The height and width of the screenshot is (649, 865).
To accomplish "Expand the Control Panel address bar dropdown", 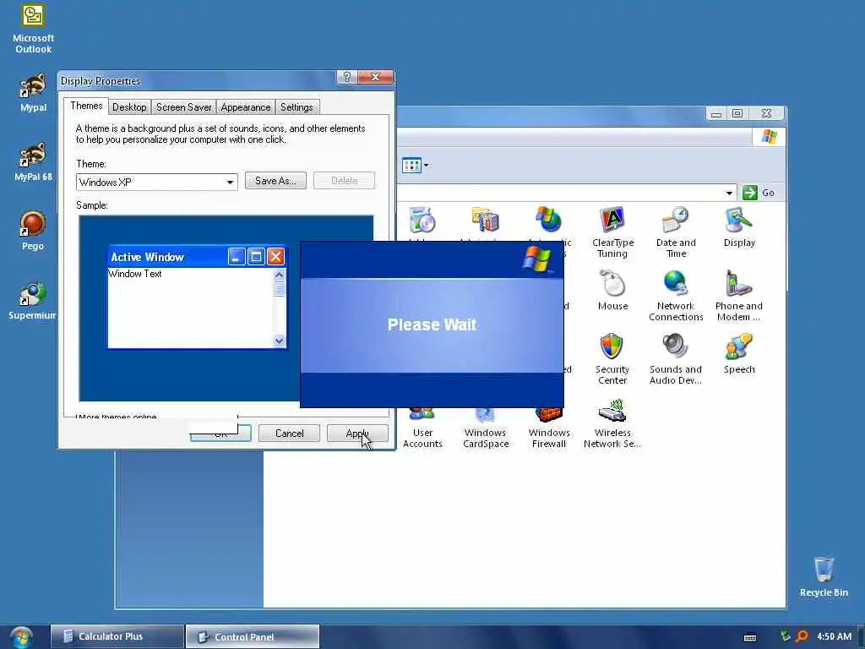I will pos(729,193).
